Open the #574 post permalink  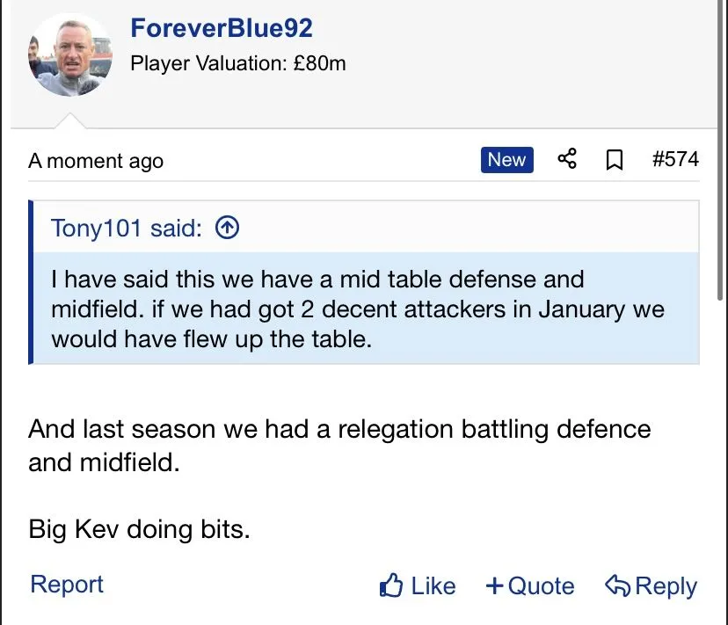[675, 159]
